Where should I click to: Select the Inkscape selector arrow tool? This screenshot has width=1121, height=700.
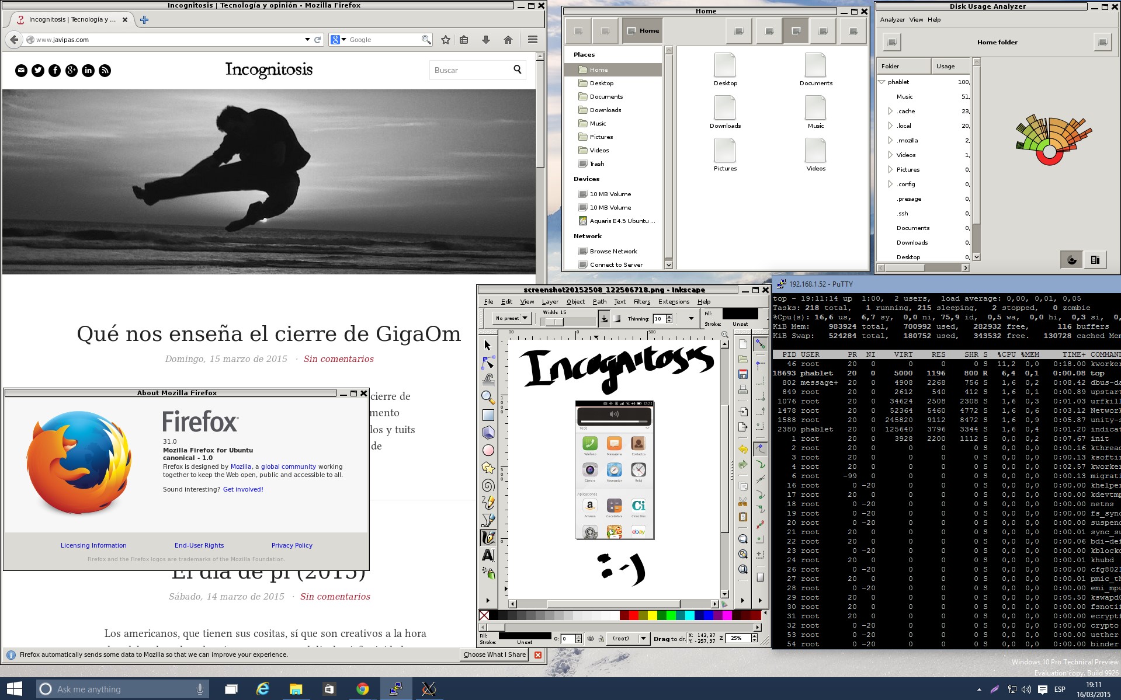click(x=488, y=345)
